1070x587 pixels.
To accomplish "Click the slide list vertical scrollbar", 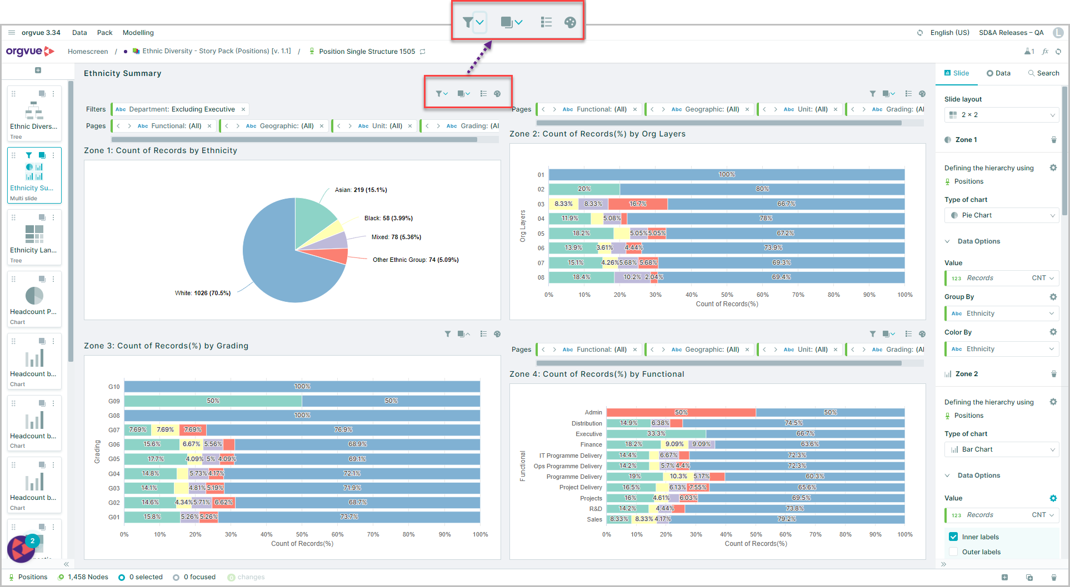I will coord(71,222).
